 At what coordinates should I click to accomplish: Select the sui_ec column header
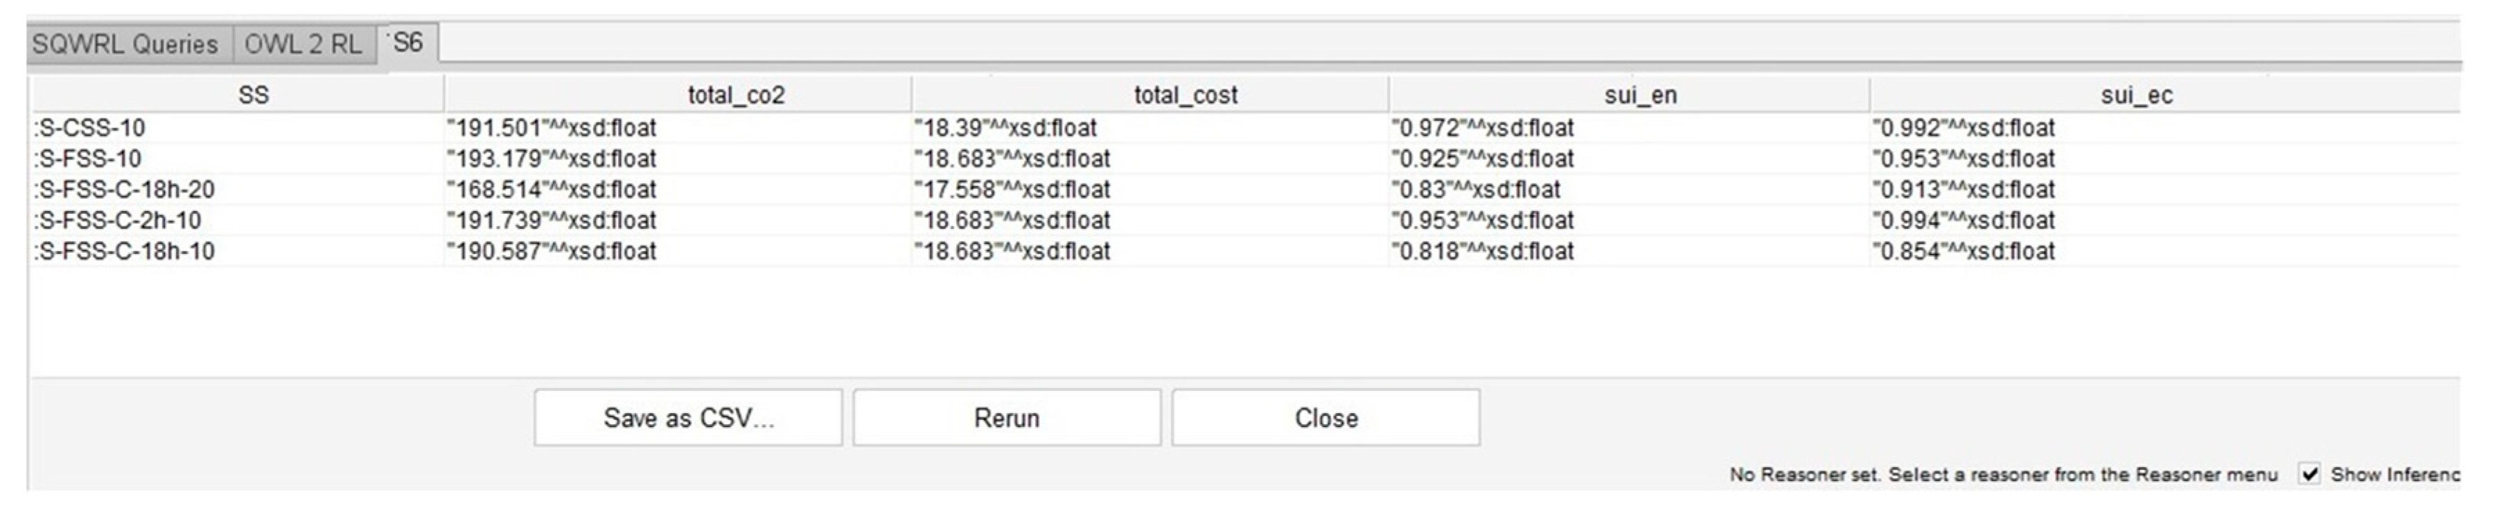tap(2135, 95)
